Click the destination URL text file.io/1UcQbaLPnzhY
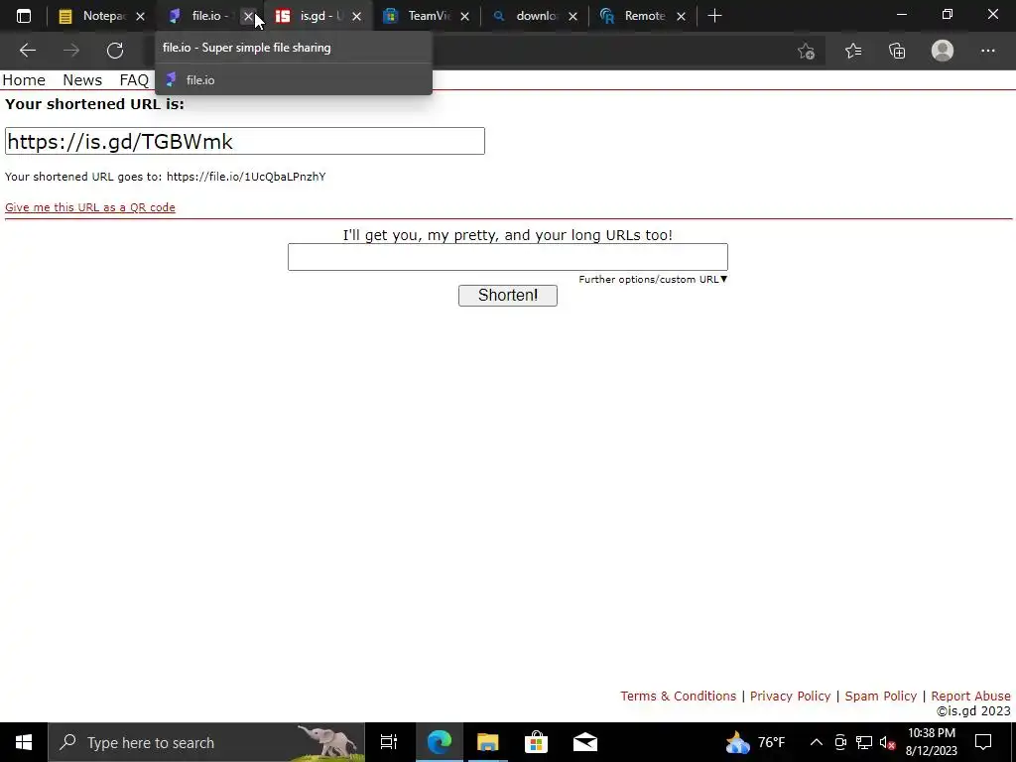The width and height of the screenshot is (1016, 762). 246,177
